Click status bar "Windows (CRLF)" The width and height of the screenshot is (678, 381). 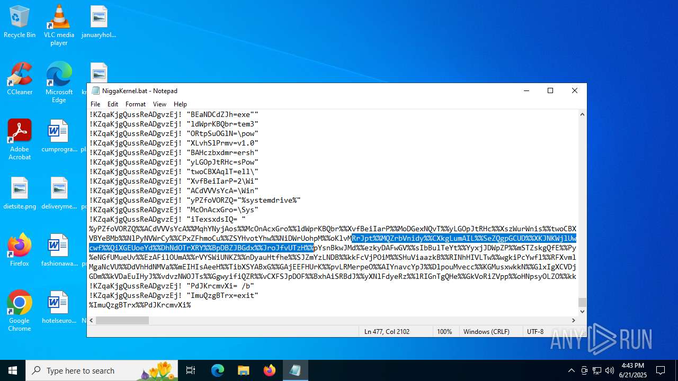coord(486,331)
